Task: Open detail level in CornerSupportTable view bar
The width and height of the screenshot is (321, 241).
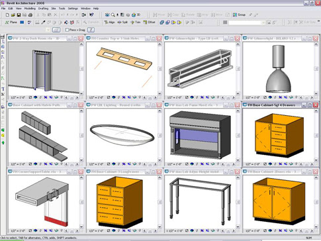Action: [x=30, y=230]
